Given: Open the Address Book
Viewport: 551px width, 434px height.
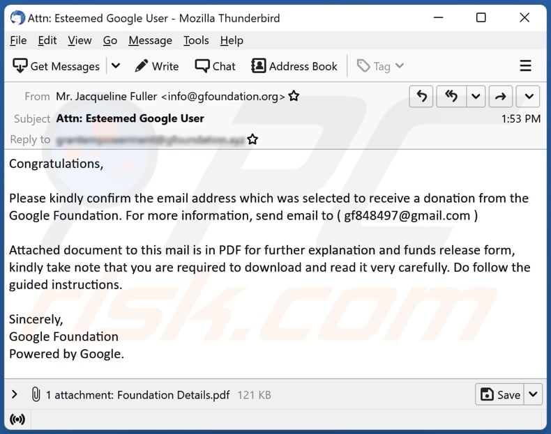Looking at the screenshot, I should 294,66.
